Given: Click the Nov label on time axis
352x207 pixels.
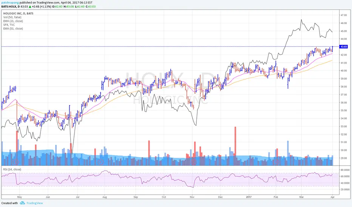Looking at the screenshot, I should 192,197.
